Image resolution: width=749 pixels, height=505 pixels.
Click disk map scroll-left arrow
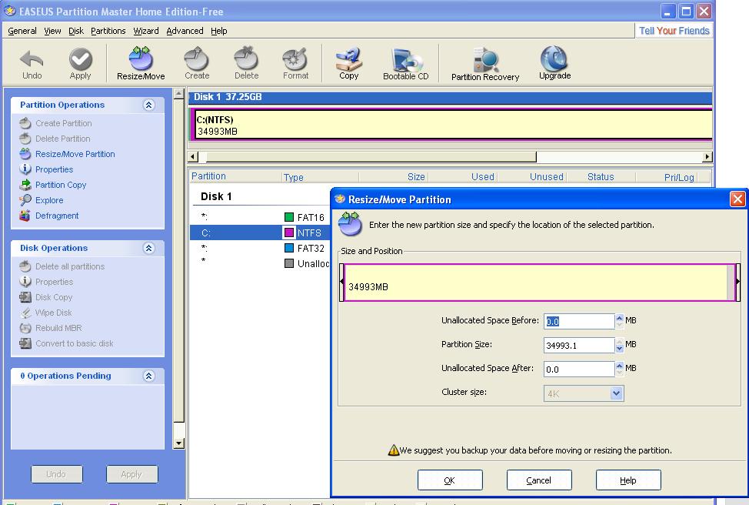[193, 156]
